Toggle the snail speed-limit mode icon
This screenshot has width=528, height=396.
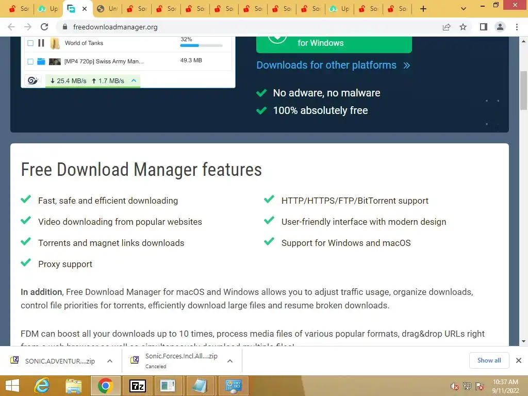coord(32,81)
